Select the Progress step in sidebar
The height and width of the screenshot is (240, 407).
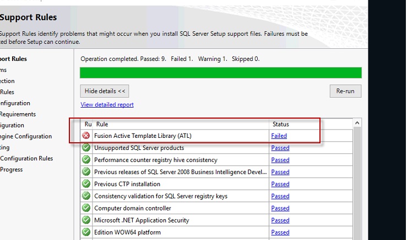[12, 170]
